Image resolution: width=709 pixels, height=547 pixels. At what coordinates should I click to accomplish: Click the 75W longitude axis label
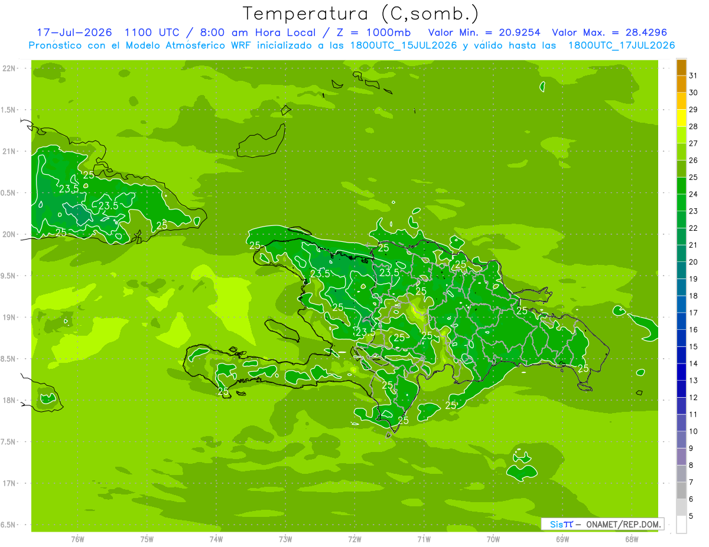[147, 539]
